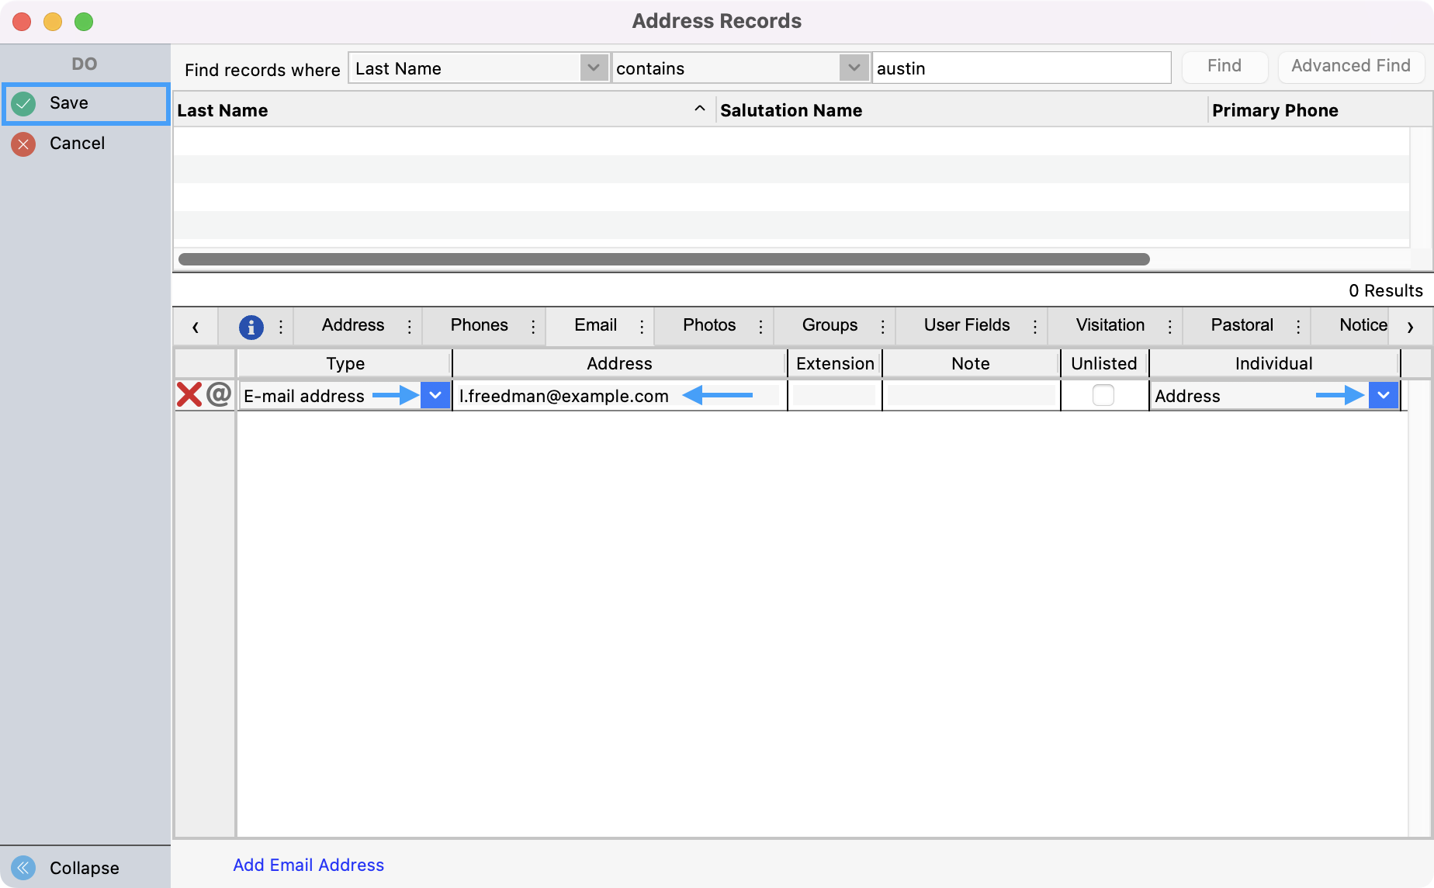Click the @ send email icon
Screen dimensions: 1434x888
click(x=220, y=394)
